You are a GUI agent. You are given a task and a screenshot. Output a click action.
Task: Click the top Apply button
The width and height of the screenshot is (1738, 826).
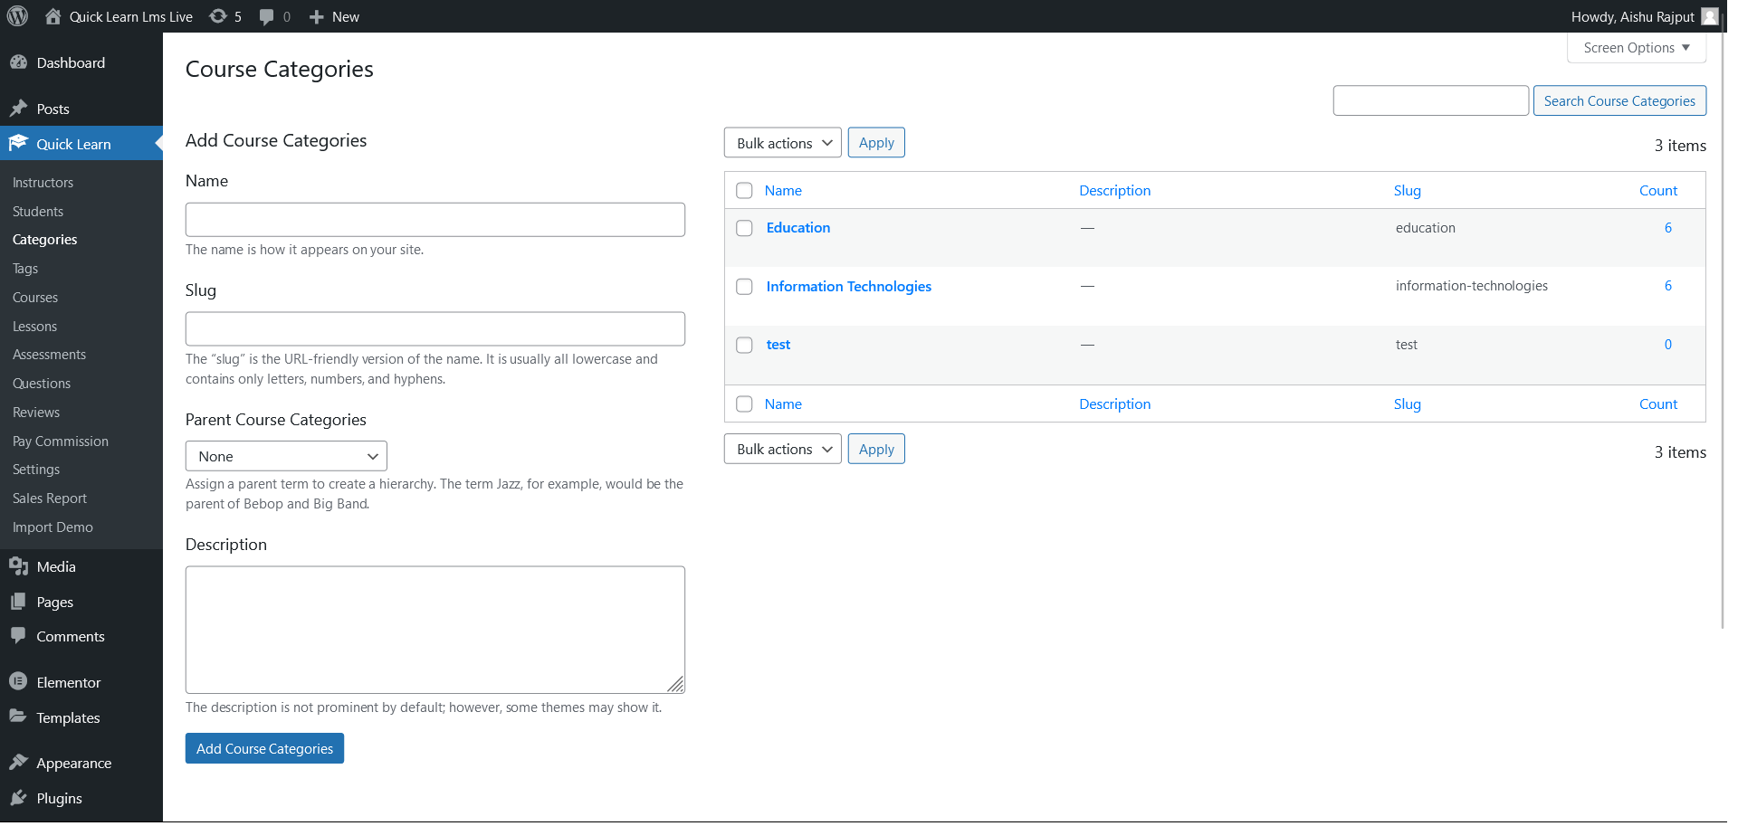coord(876,143)
